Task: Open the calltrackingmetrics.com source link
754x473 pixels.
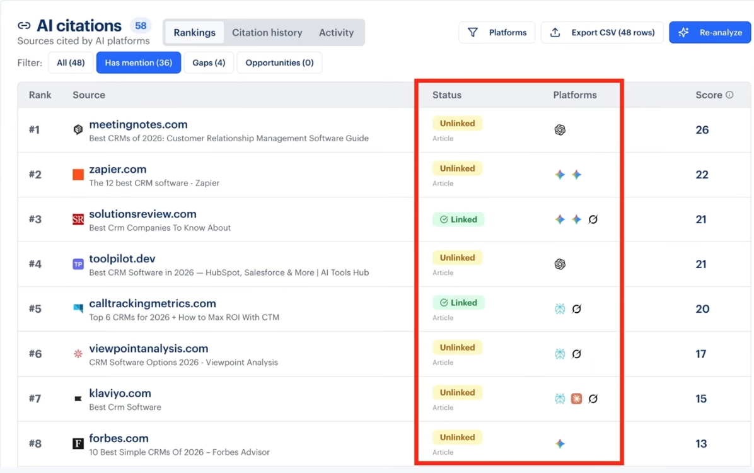Action: pos(153,303)
